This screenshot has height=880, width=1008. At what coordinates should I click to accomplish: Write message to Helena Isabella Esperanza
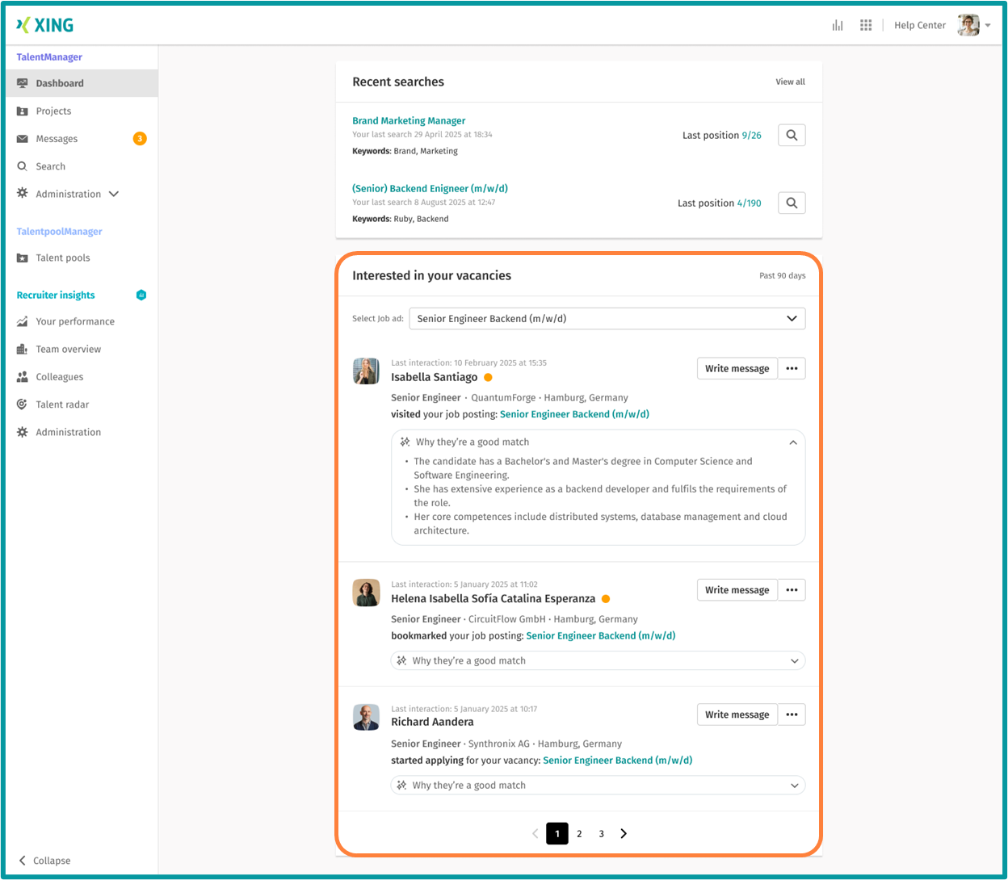point(737,590)
